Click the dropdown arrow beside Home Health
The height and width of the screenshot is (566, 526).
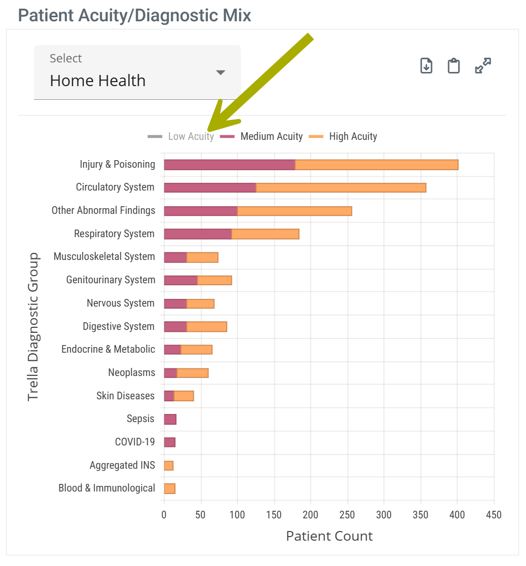220,72
